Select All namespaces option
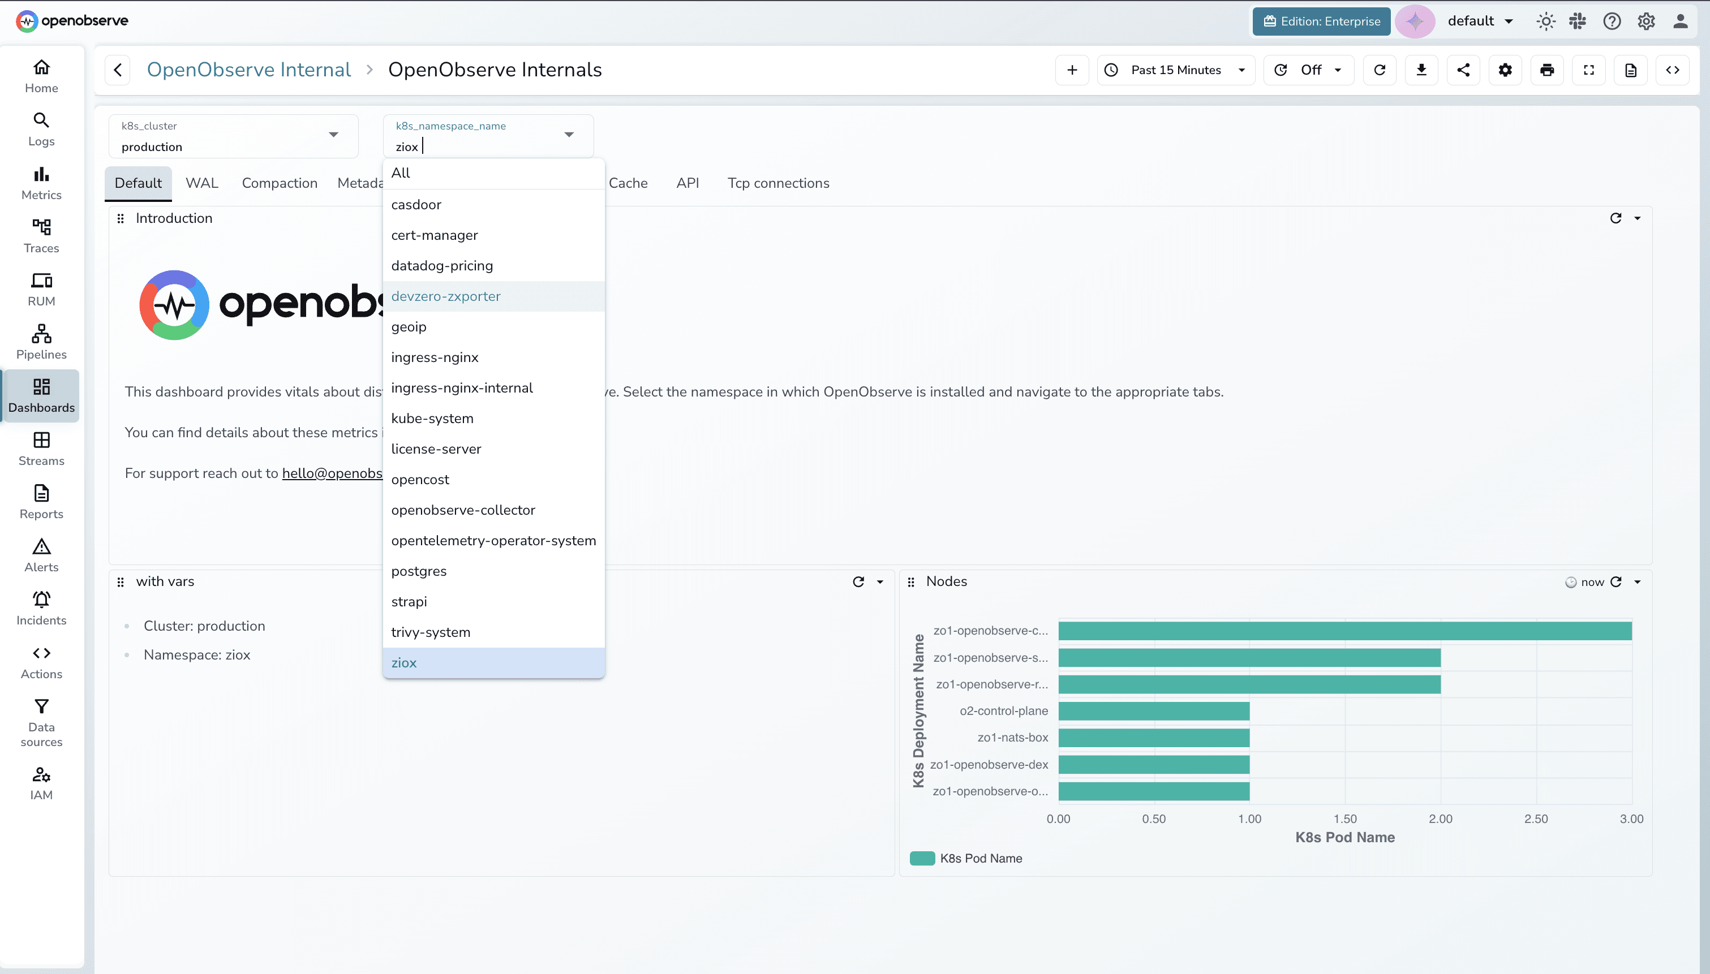1710x974 pixels. (494, 173)
